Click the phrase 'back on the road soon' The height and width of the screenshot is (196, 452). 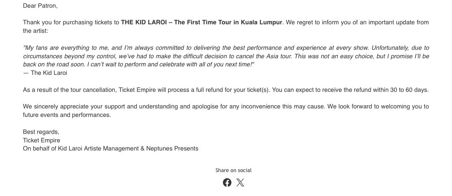click(54, 64)
